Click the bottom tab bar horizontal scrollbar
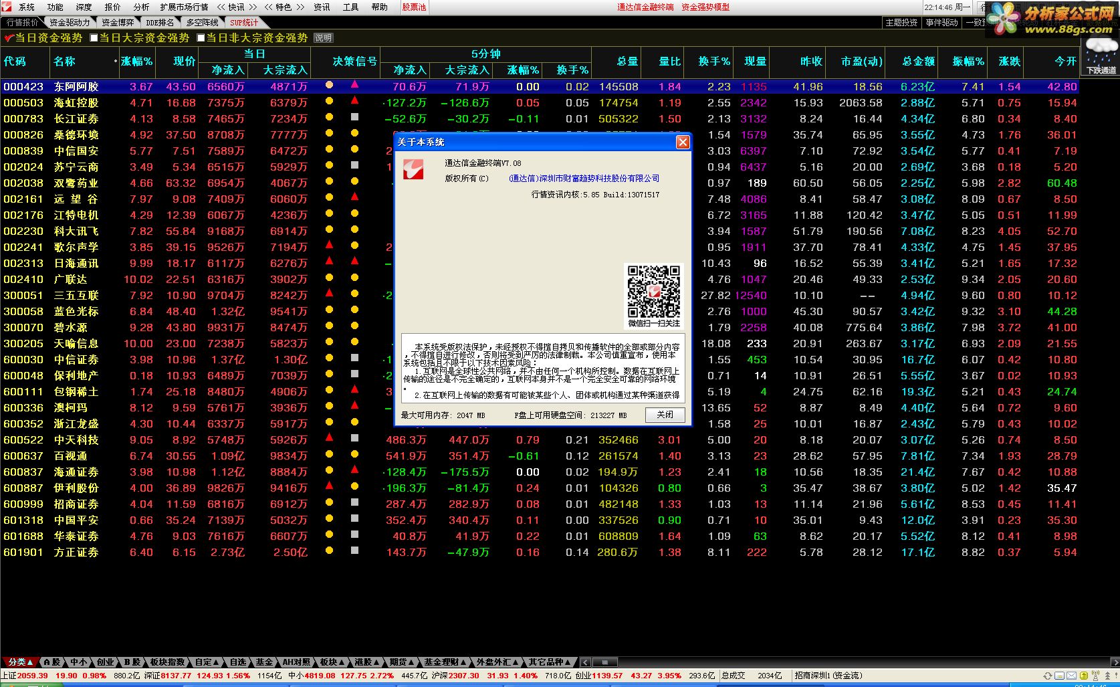The image size is (1120, 687). pyautogui.click(x=605, y=662)
